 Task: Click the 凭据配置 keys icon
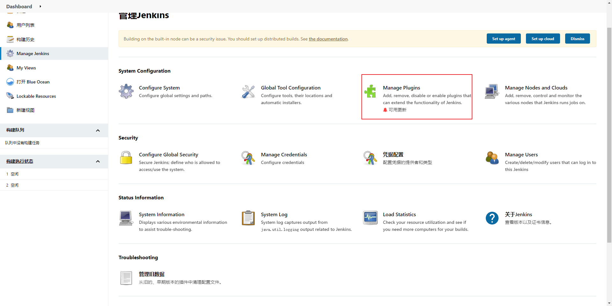pyautogui.click(x=370, y=158)
